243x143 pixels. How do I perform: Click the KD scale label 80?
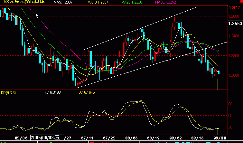click(x=230, y=104)
